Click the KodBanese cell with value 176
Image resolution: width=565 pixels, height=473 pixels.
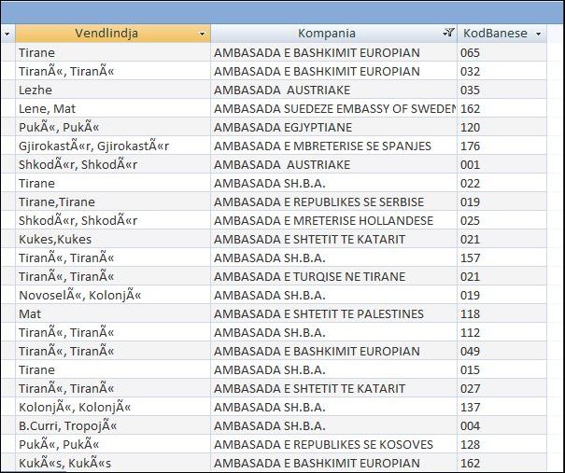tap(470, 146)
